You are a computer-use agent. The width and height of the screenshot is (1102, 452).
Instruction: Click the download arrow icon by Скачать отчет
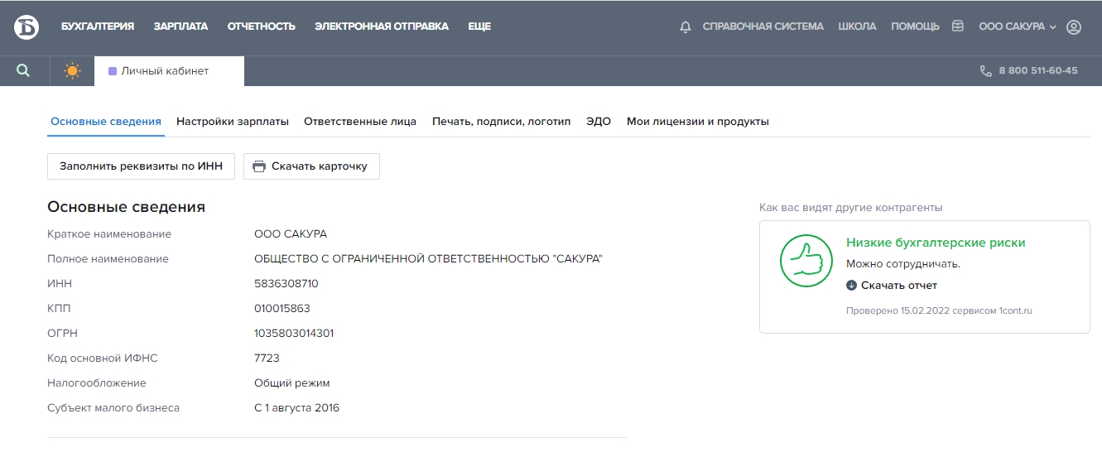[x=851, y=286]
